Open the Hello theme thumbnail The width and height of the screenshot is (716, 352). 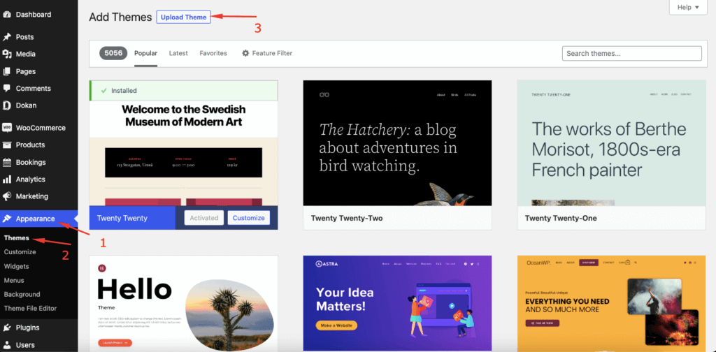184,303
